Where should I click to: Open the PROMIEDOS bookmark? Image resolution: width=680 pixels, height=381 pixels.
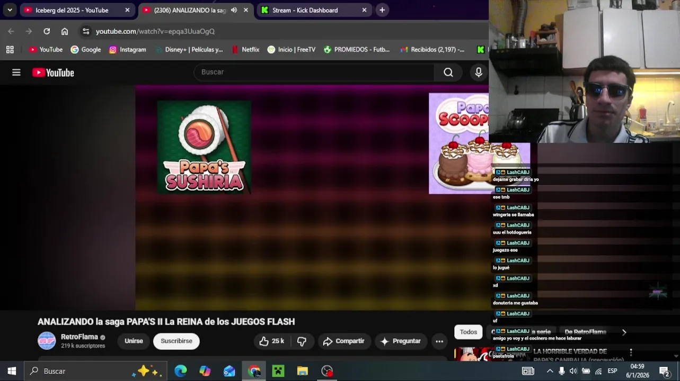356,49
